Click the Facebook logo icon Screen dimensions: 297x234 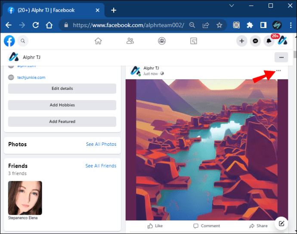[x=9, y=41]
